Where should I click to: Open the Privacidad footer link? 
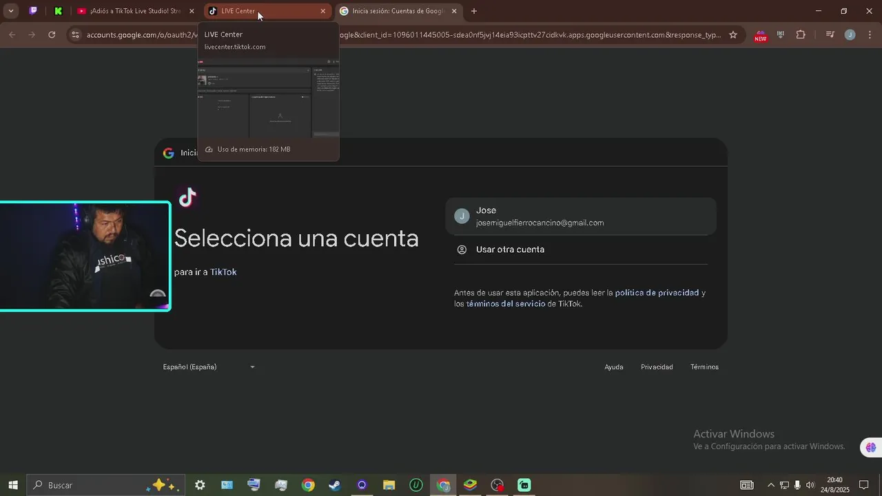pos(657,367)
